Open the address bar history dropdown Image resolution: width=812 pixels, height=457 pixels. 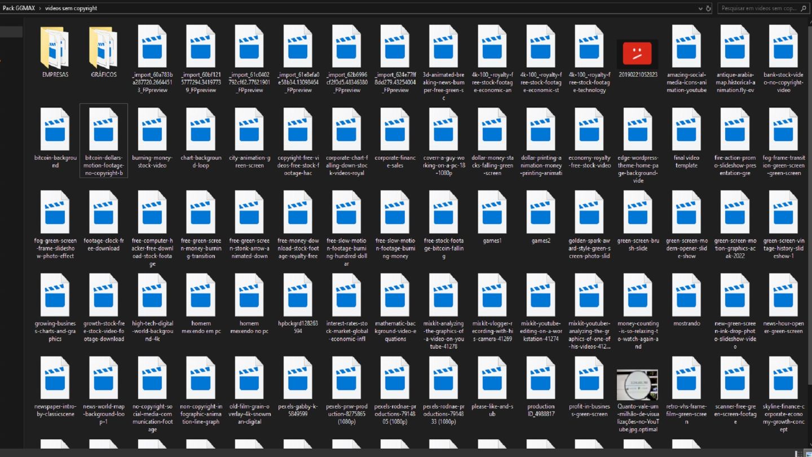[x=700, y=8]
